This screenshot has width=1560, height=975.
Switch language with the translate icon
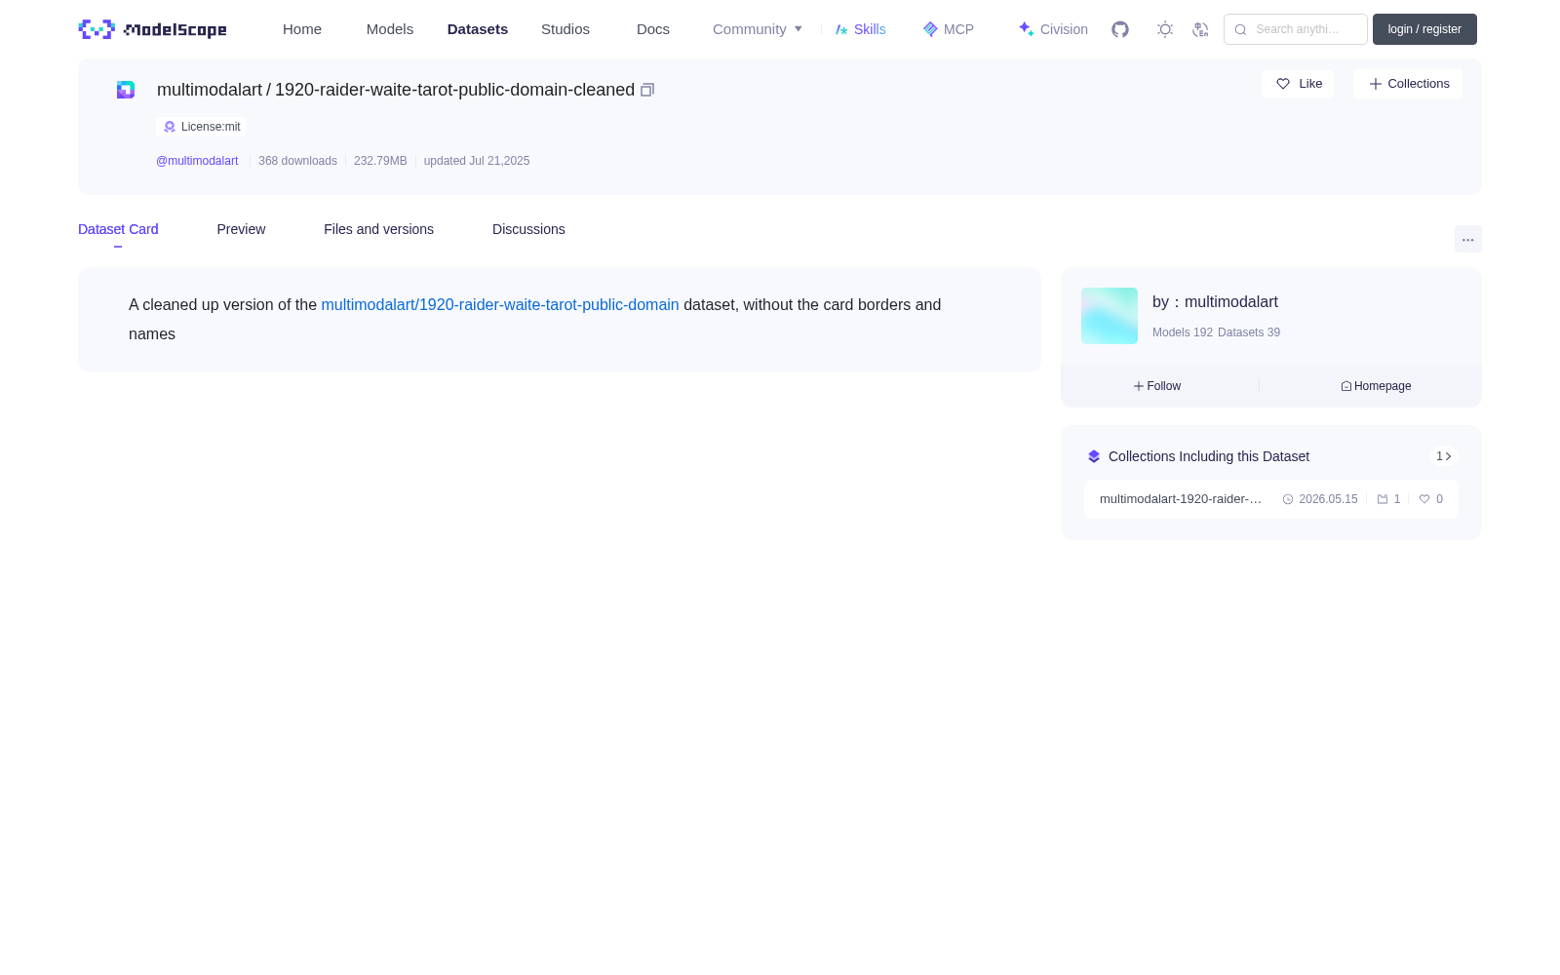[x=1200, y=29]
